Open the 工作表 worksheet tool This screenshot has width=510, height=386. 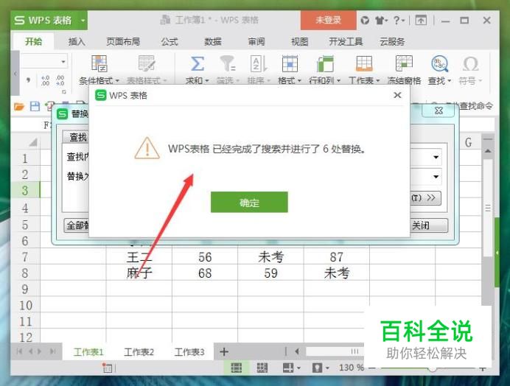tap(364, 69)
